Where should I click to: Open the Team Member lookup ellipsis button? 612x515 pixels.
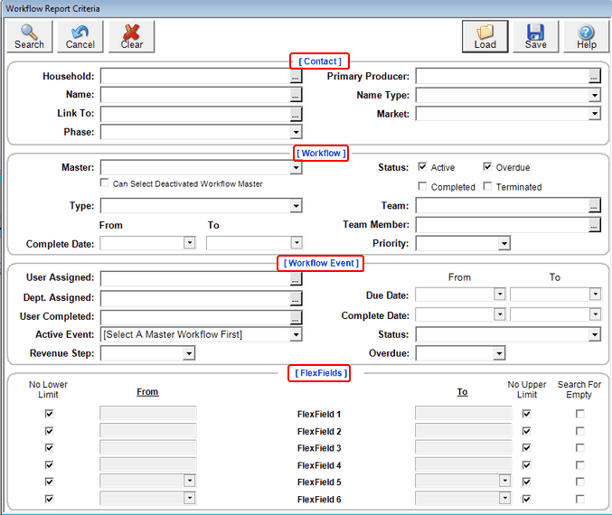594,225
